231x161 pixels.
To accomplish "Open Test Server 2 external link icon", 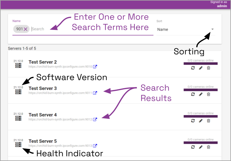I will (95, 67).
